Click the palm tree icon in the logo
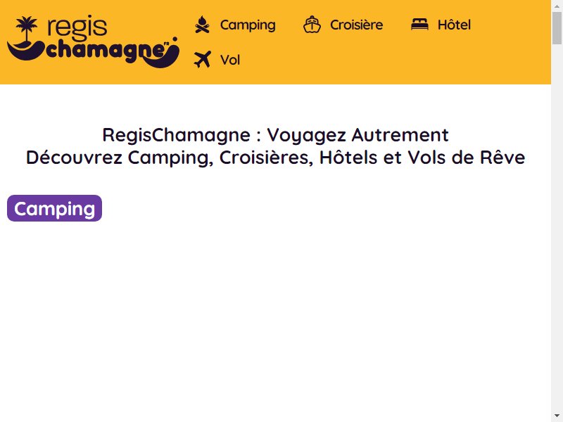 pyautogui.click(x=27, y=29)
